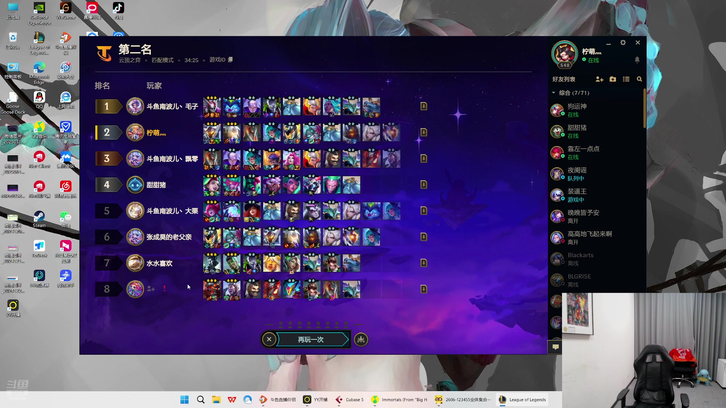Open the round lobby icon beside 再玩一次

(x=361, y=339)
